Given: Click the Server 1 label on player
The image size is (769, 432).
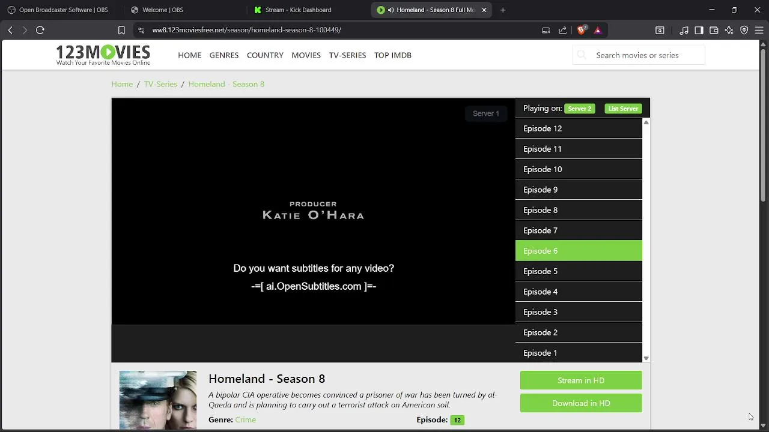Looking at the screenshot, I should point(486,113).
